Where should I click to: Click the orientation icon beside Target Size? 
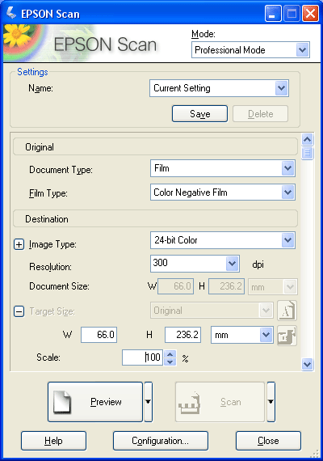click(x=287, y=311)
